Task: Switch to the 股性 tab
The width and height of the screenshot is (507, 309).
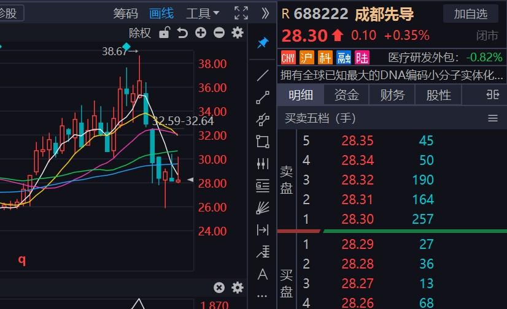Action: click(x=438, y=95)
